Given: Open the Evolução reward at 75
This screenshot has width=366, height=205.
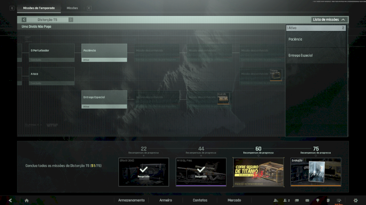Looking at the screenshot, I should (315, 172).
